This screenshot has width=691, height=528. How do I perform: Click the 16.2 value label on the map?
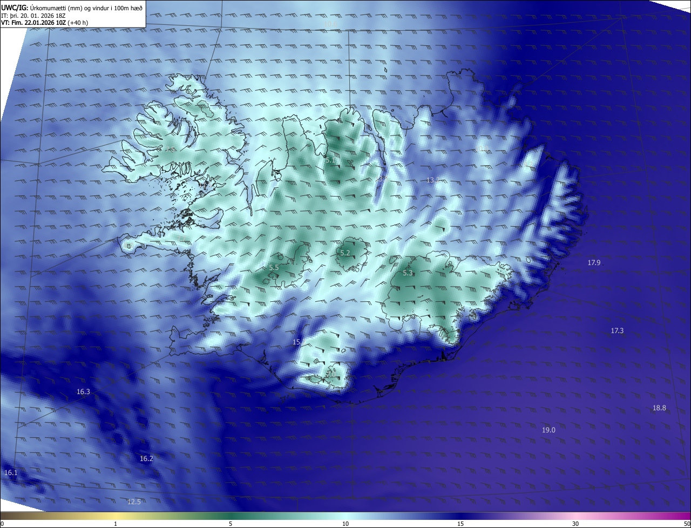146,458
